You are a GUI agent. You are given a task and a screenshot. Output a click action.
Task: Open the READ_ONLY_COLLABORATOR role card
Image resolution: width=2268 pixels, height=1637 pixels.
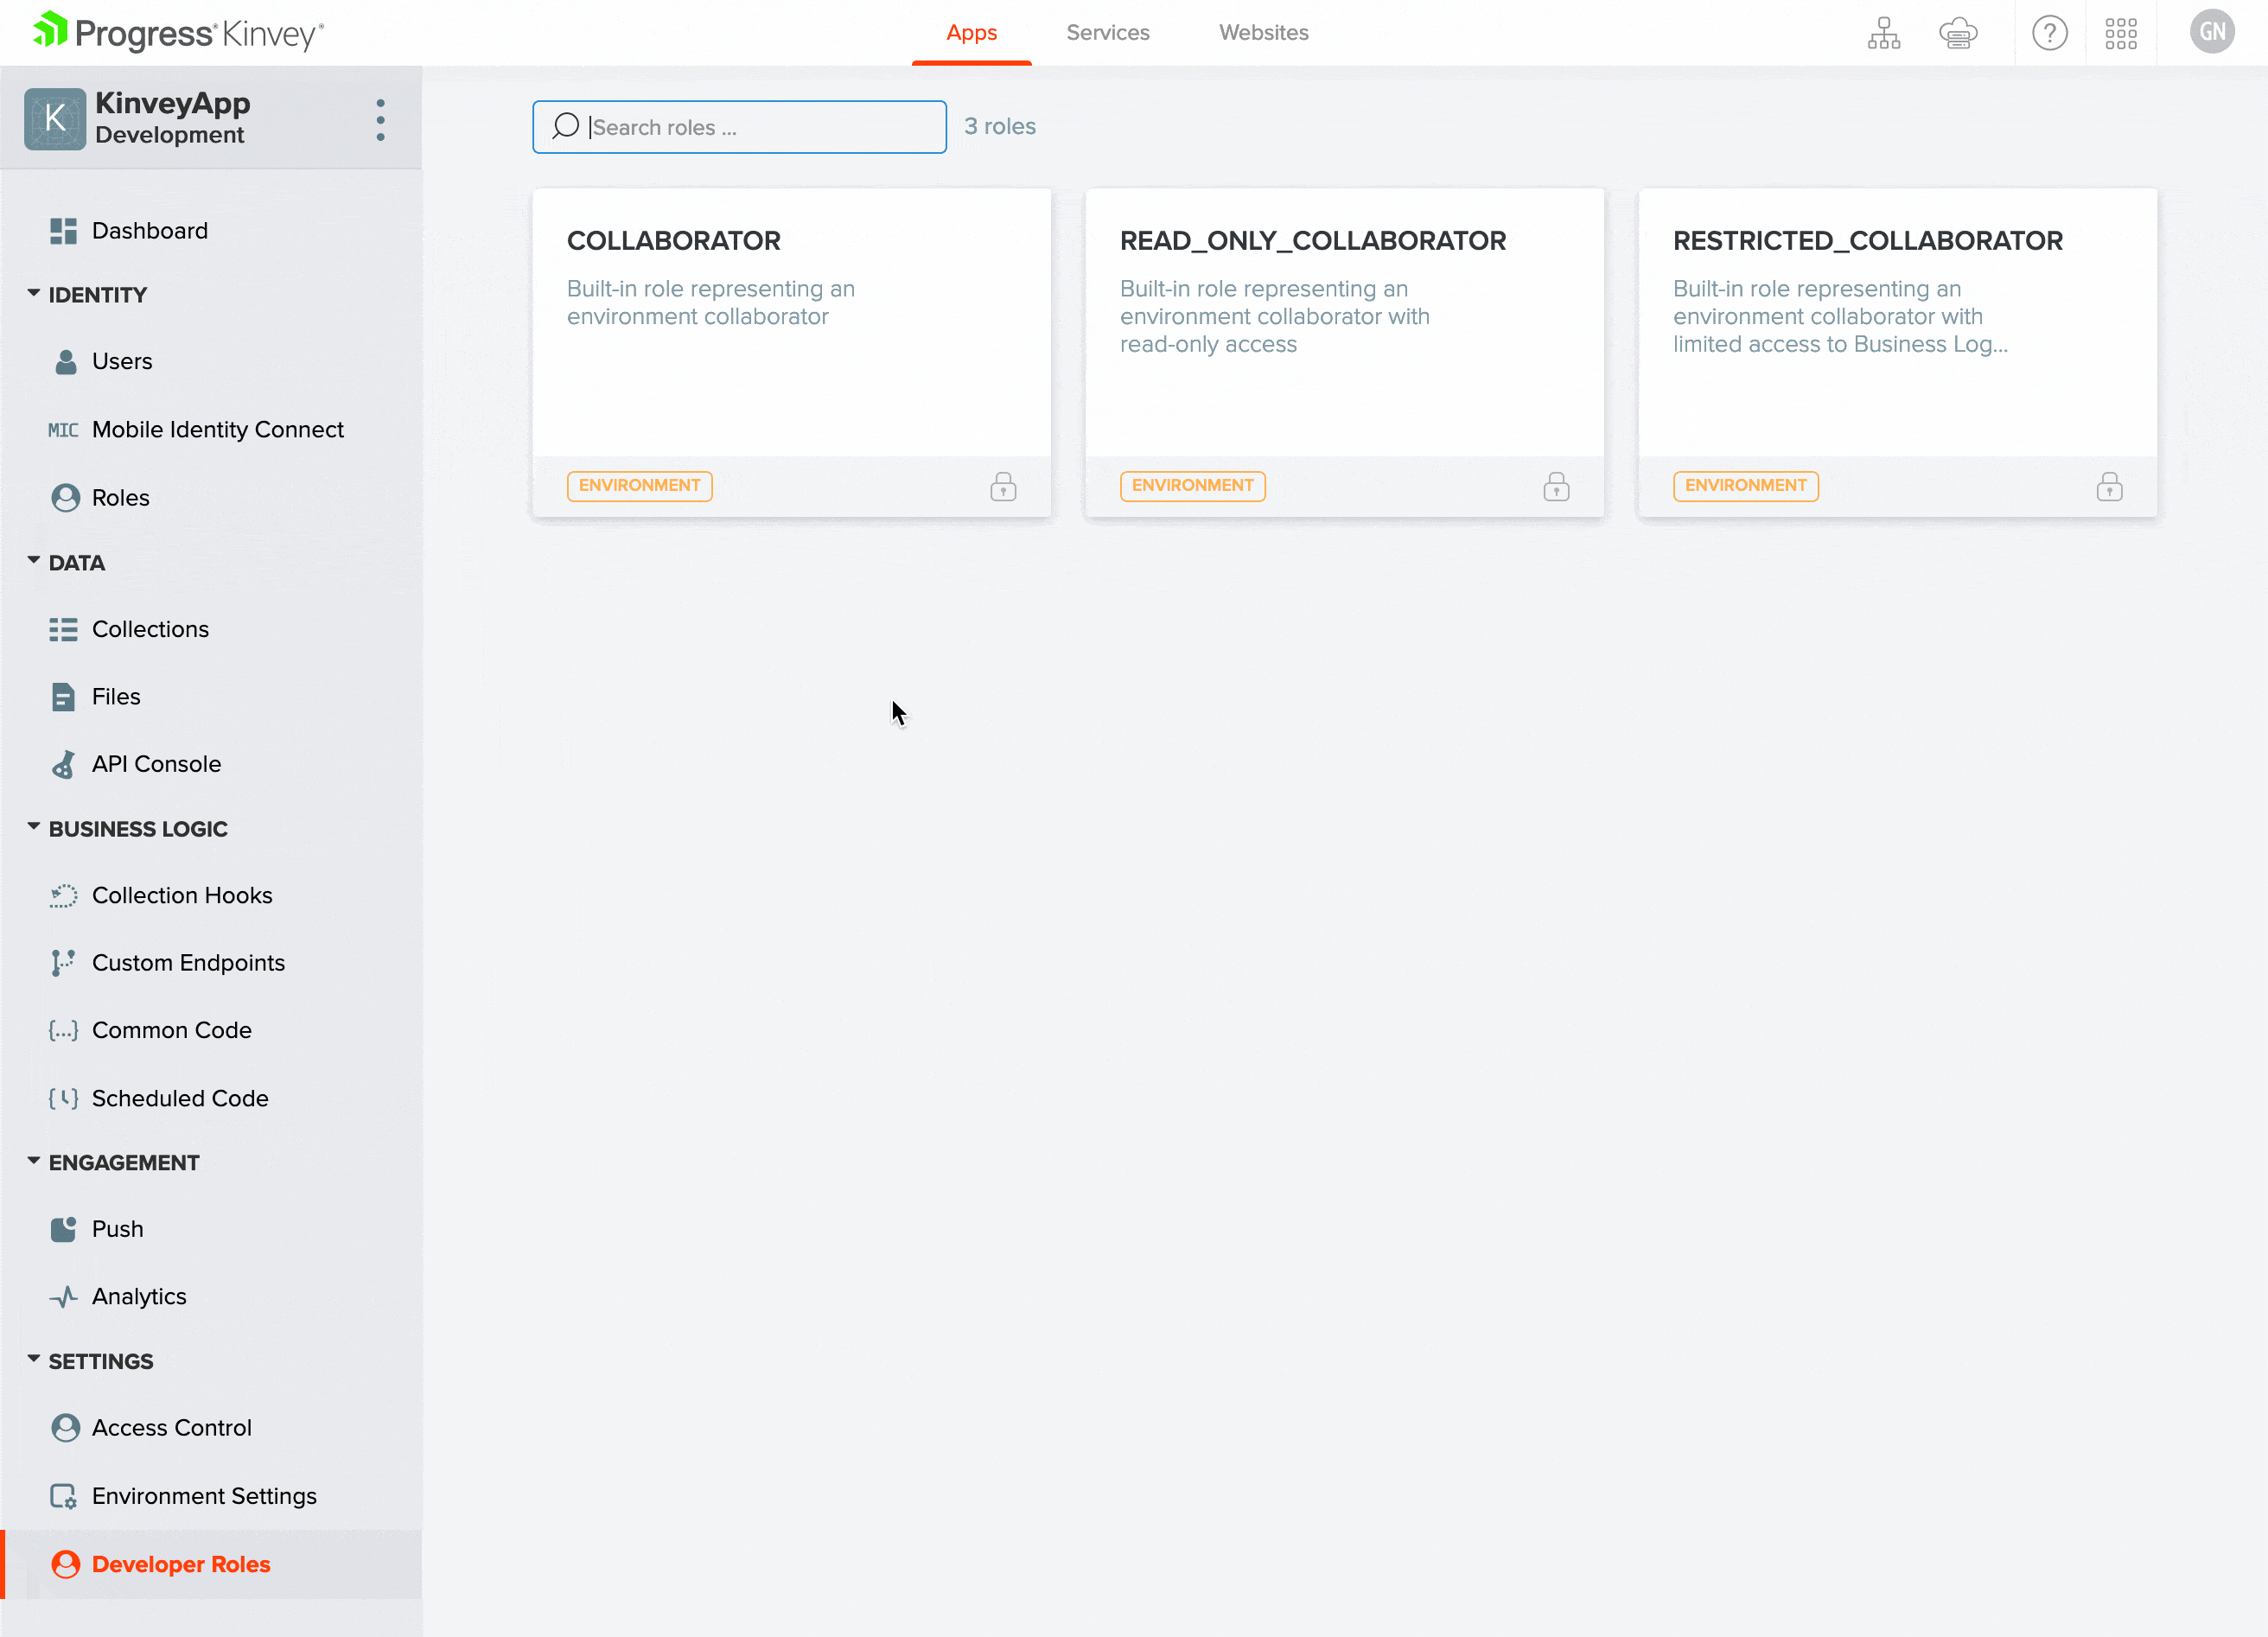tap(1344, 320)
